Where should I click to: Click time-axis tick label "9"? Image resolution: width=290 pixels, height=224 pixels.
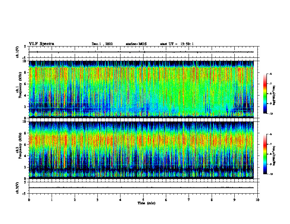(234, 200)
